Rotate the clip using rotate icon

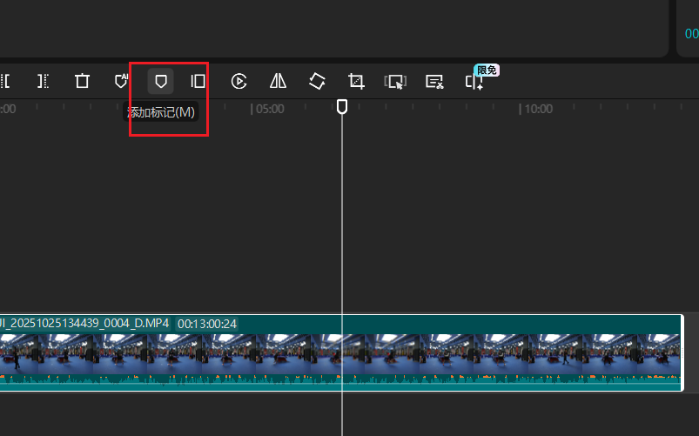(317, 81)
